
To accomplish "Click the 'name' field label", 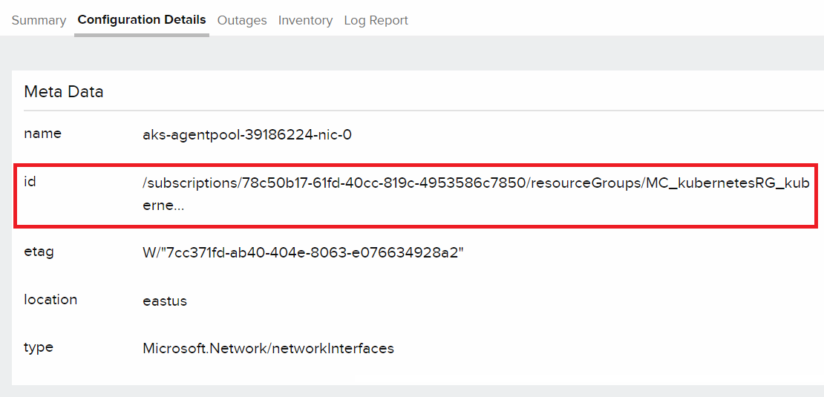I will click(42, 134).
